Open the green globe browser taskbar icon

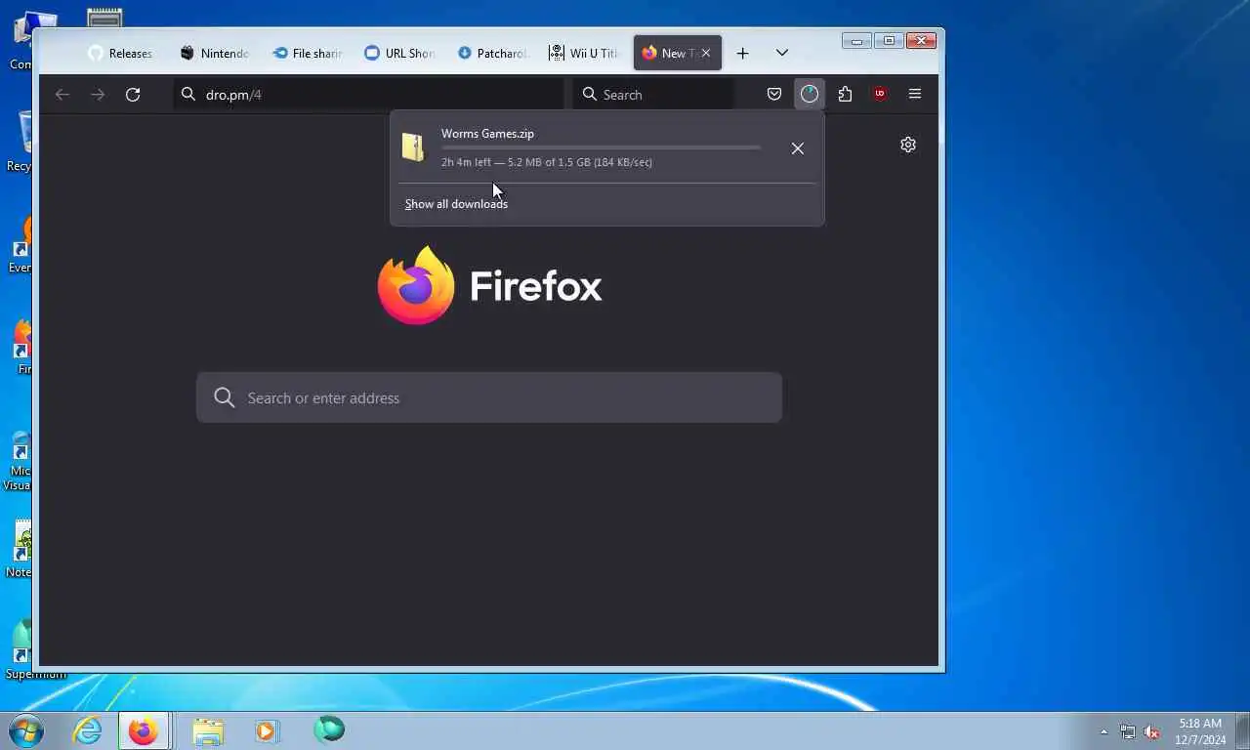pyautogui.click(x=329, y=729)
